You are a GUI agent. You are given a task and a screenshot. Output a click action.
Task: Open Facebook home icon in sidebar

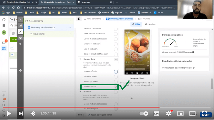tap(4, 20)
